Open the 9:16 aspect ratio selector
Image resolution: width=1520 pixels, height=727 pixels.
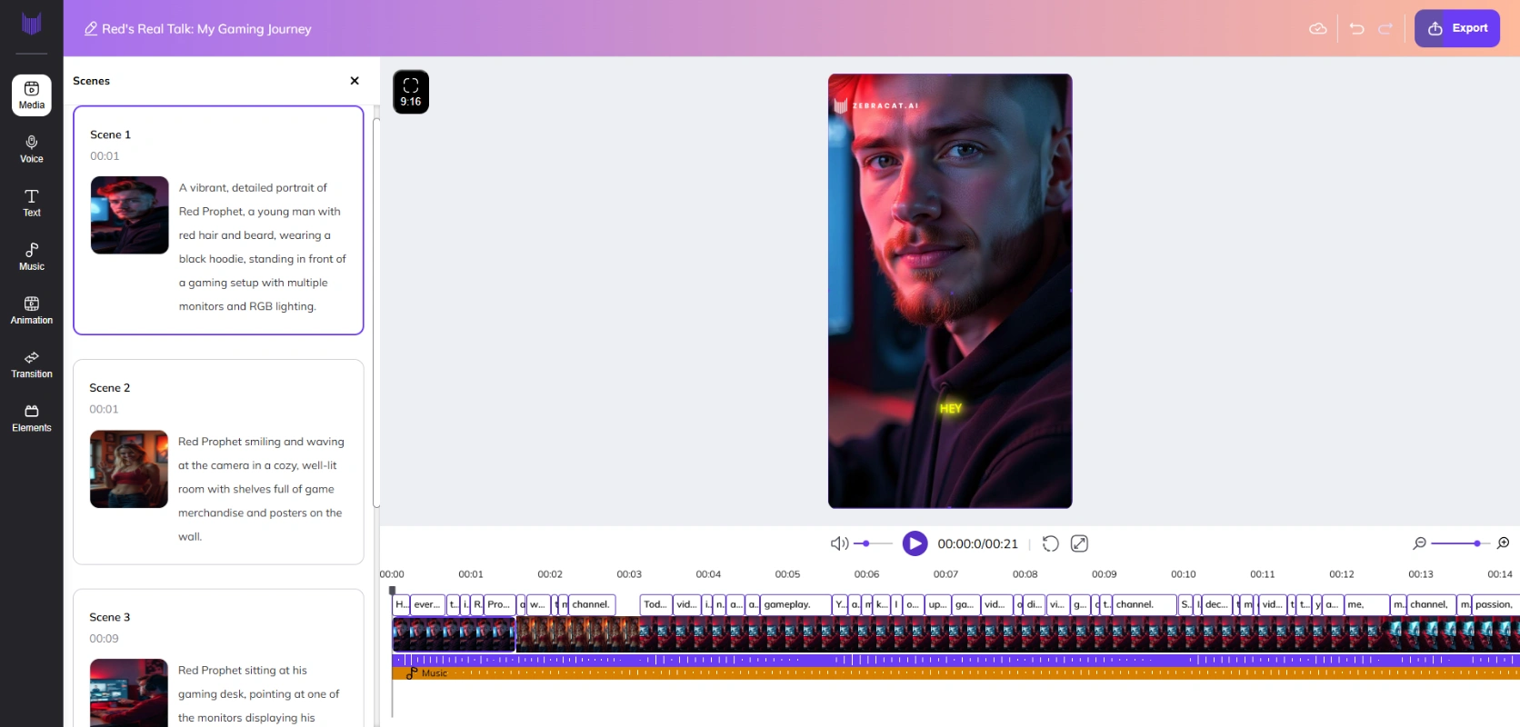tap(411, 92)
